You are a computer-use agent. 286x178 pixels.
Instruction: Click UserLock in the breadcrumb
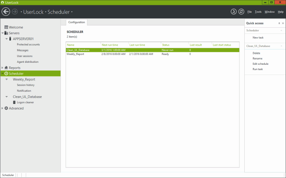pyautogui.click(x=34, y=12)
